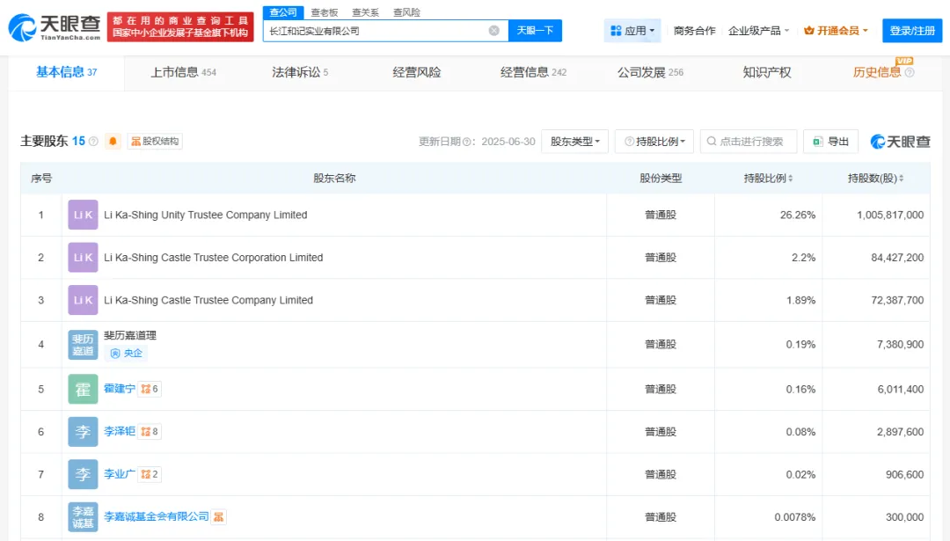Click the 股份类型 column header

661,178
